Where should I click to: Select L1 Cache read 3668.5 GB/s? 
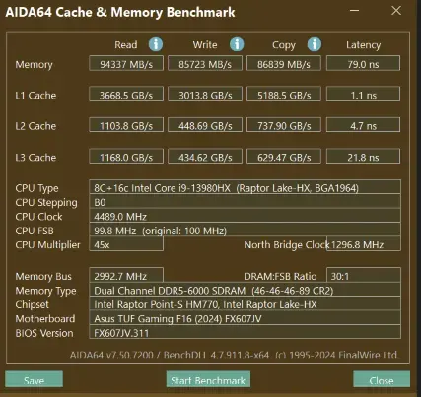[126, 95]
